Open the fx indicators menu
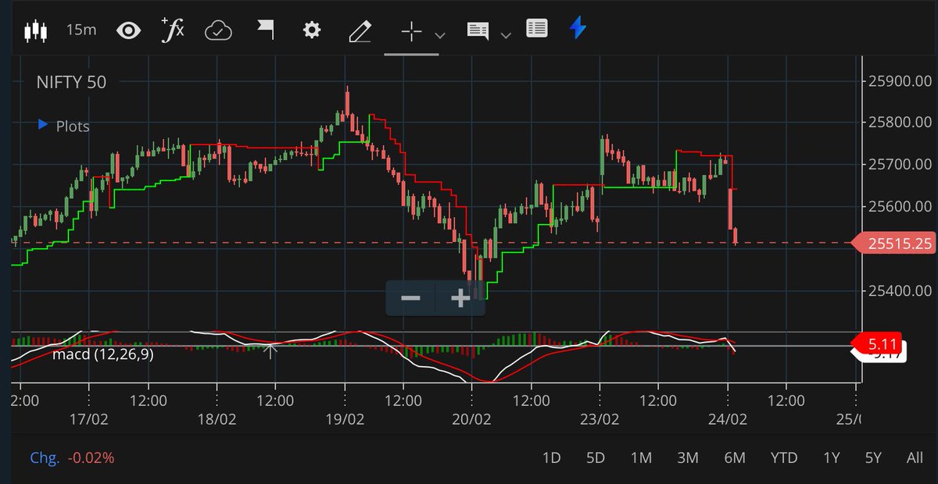The width and height of the screenshot is (938, 484). click(173, 30)
